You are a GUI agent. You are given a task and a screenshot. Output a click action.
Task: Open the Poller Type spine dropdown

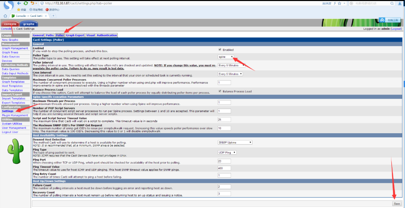coord(226,57)
